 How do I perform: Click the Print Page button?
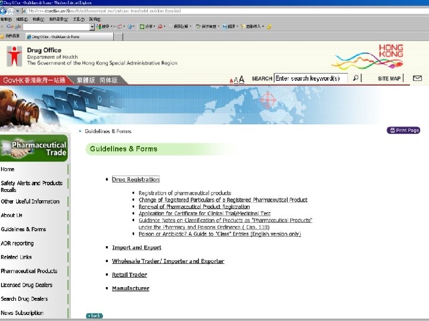coord(403,130)
